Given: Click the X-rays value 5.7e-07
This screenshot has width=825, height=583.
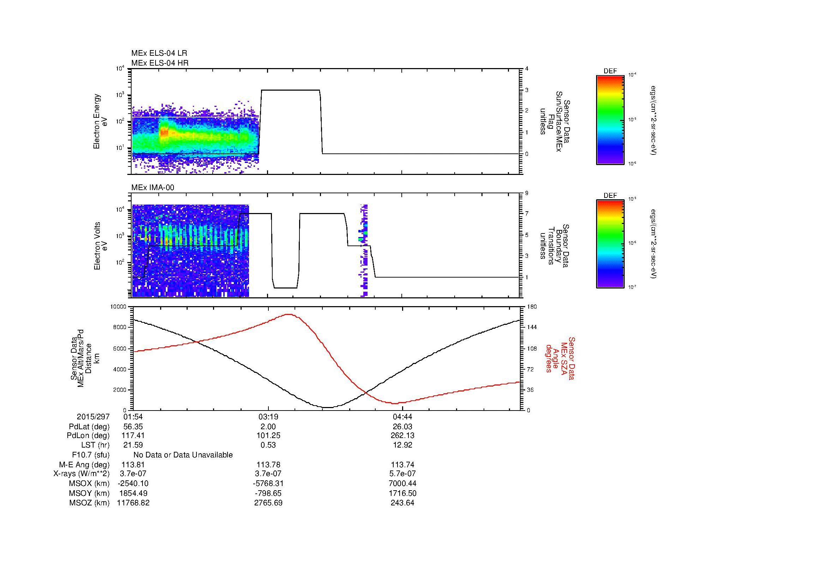Looking at the screenshot, I should click(x=402, y=474).
